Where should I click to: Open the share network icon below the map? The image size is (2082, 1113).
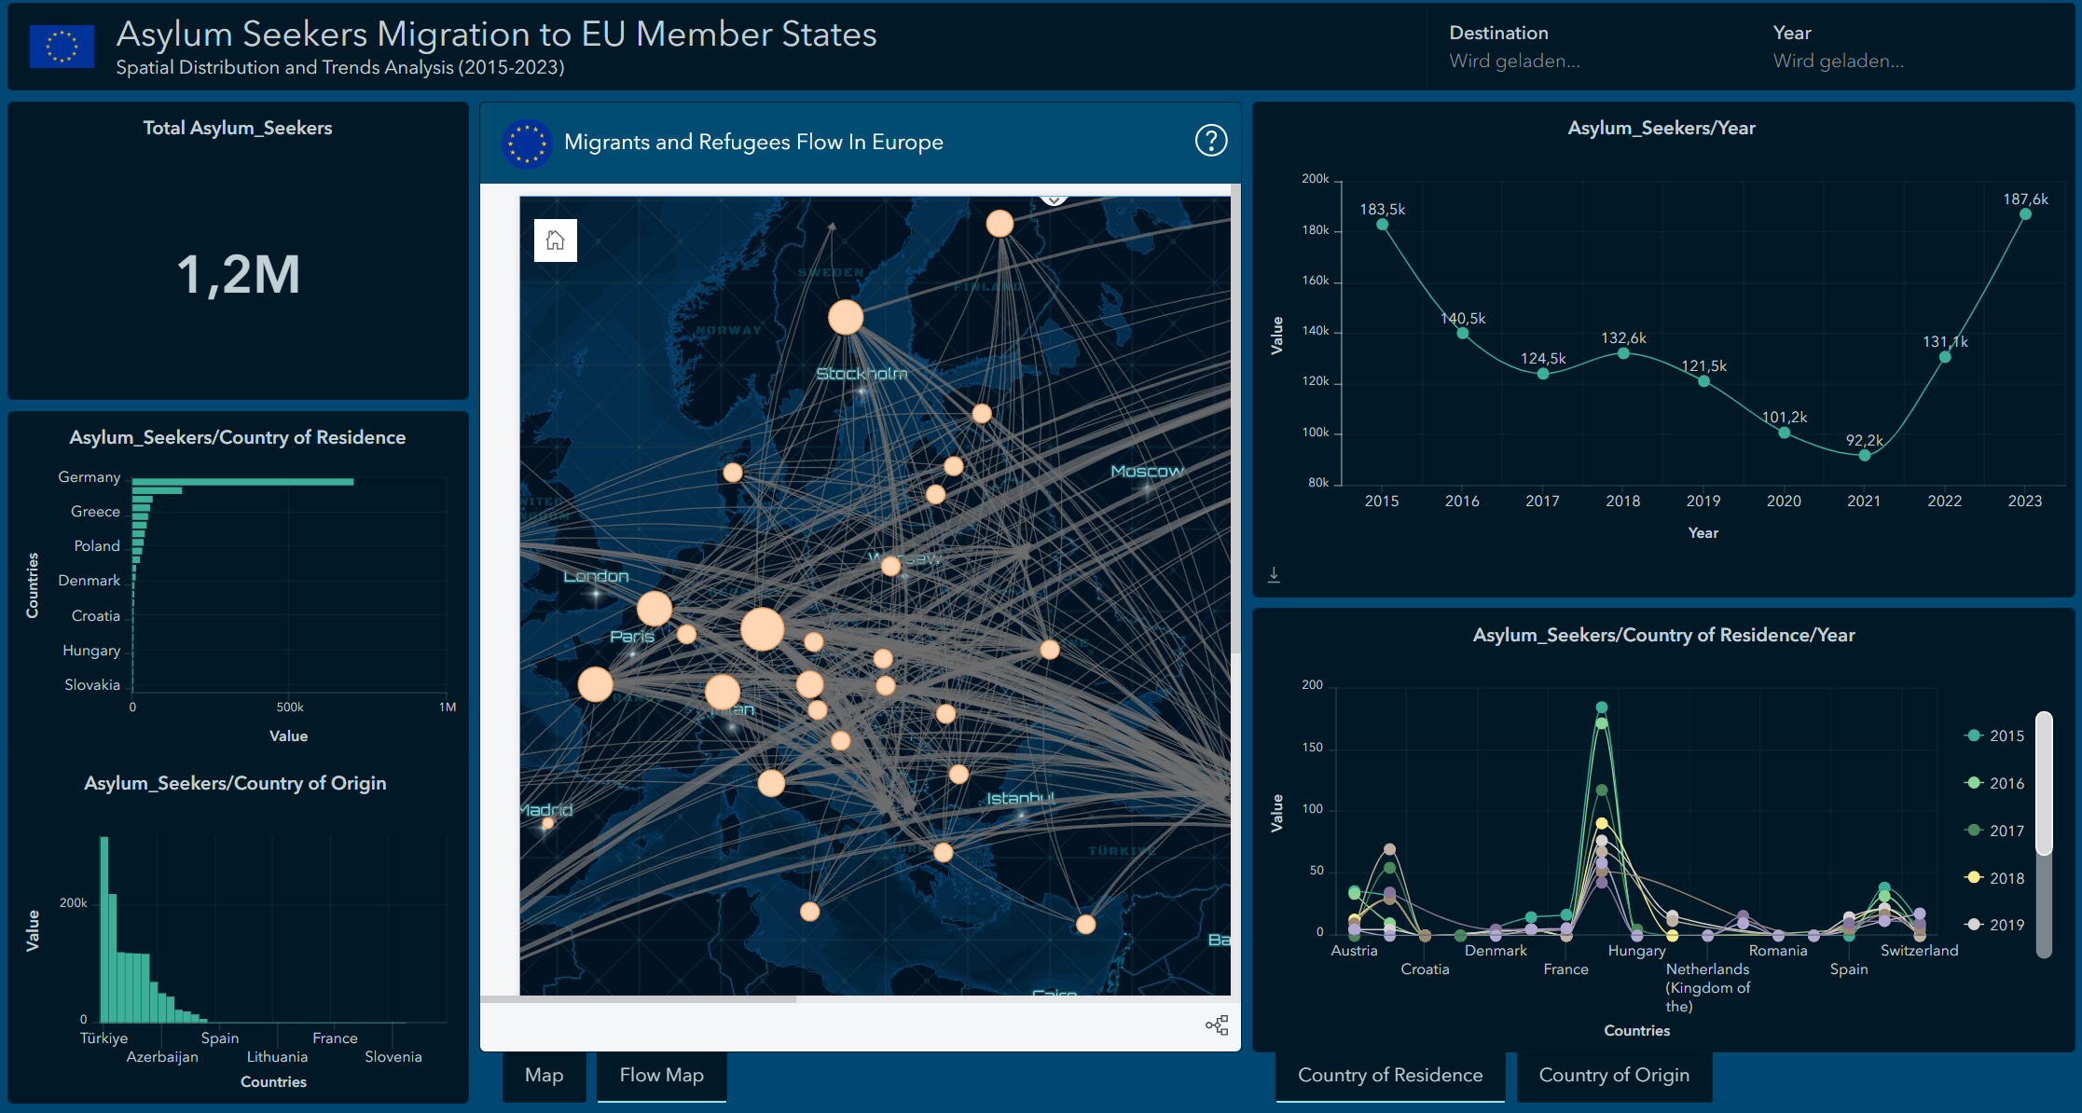pyautogui.click(x=1217, y=1025)
